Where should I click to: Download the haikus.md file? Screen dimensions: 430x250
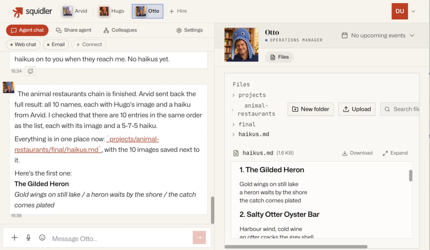click(357, 153)
